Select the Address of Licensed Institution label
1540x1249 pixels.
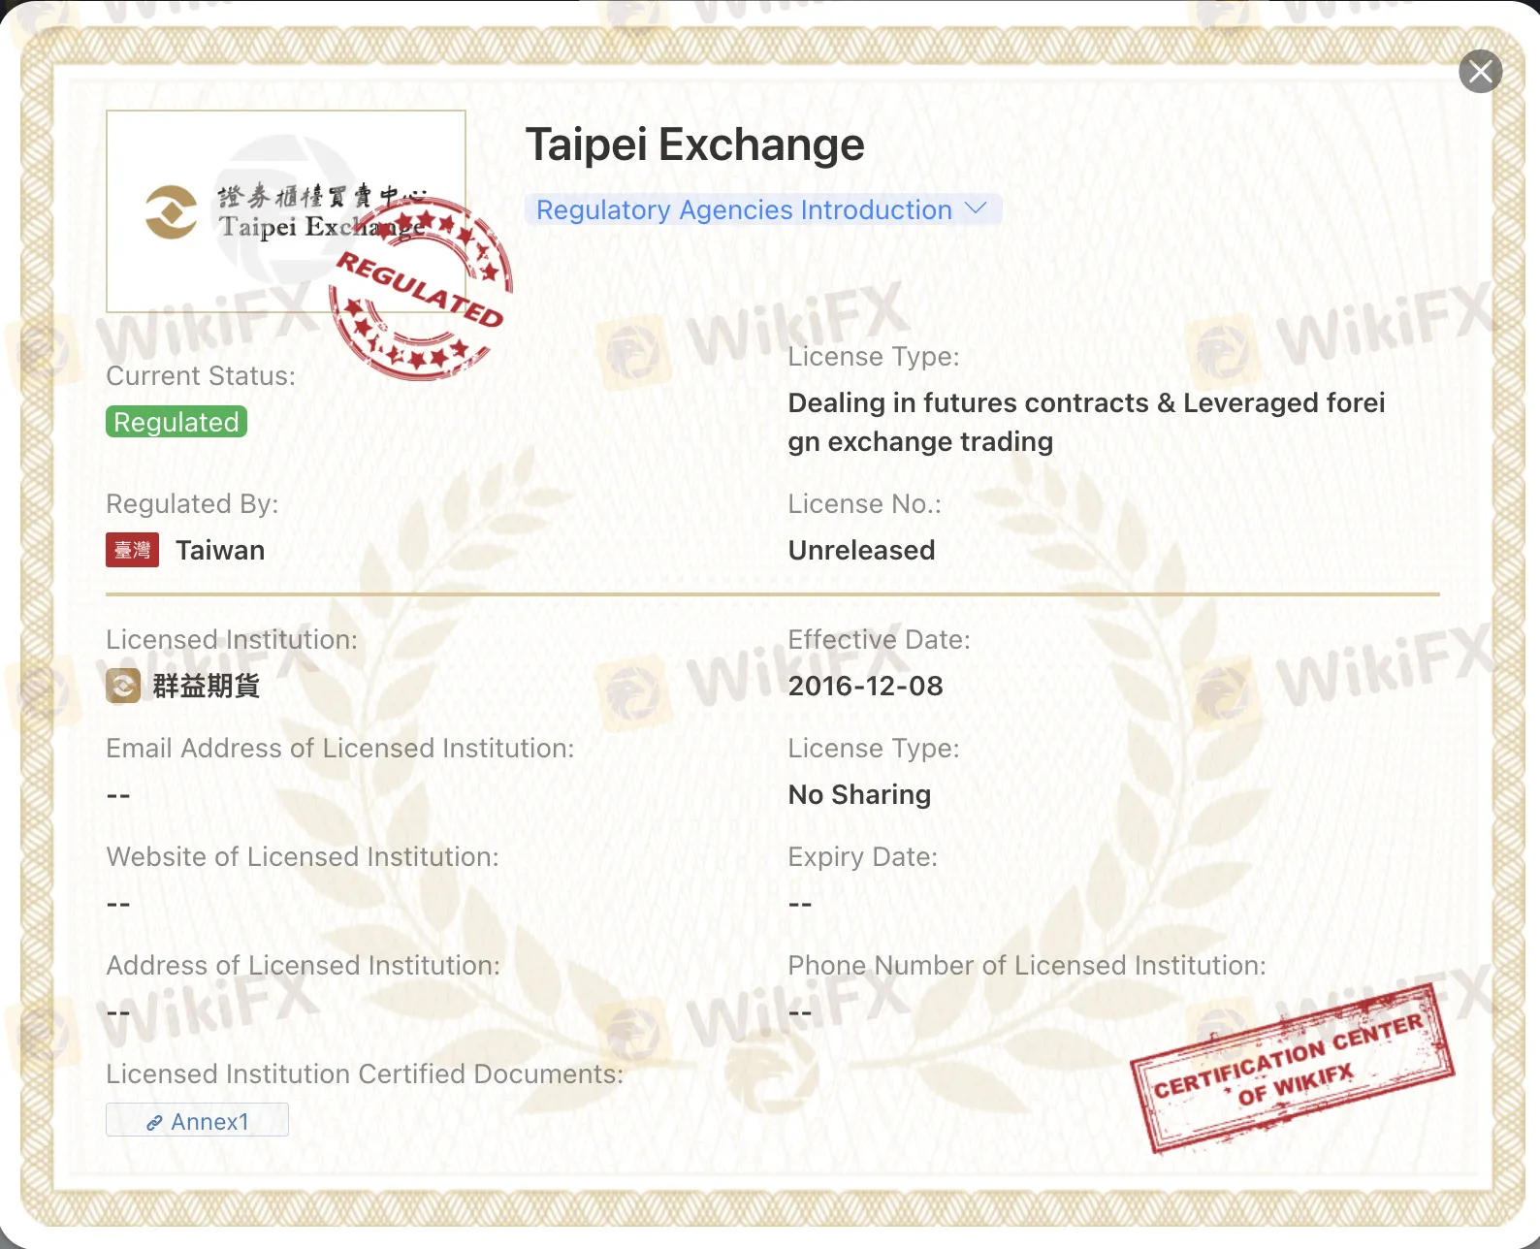click(x=304, y=965)
